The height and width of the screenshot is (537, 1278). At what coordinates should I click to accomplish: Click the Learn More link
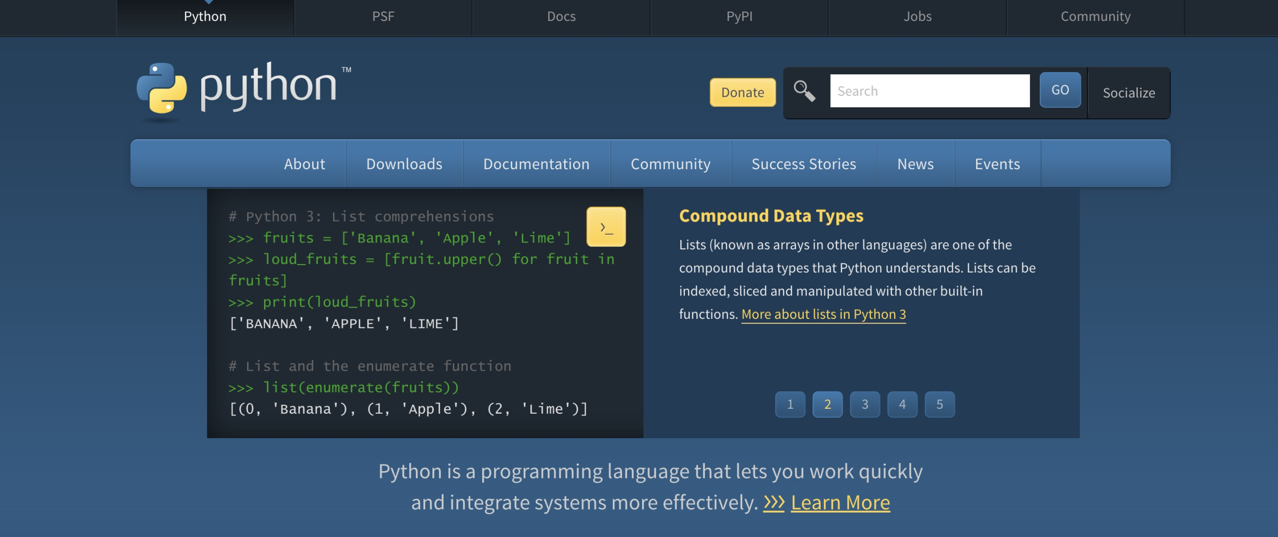(x=841, y=503)
